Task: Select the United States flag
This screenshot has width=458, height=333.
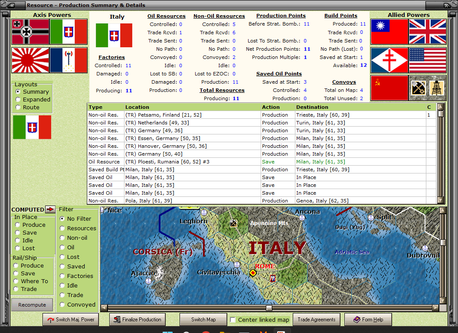Action: (428, 60)
